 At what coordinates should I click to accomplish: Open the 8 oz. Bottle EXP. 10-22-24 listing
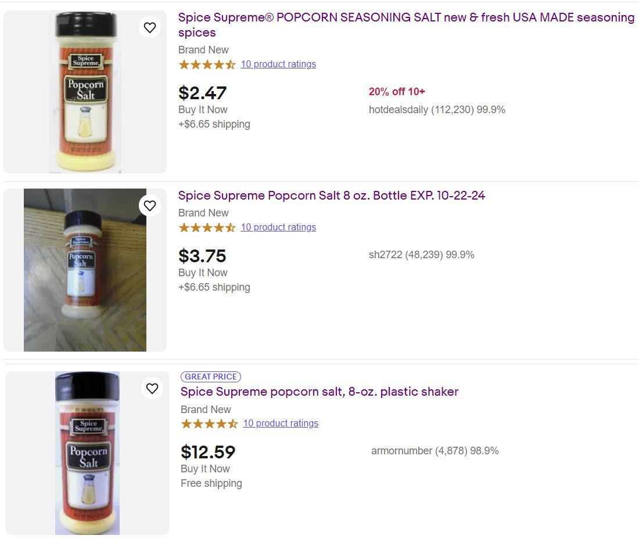point(331,196)
